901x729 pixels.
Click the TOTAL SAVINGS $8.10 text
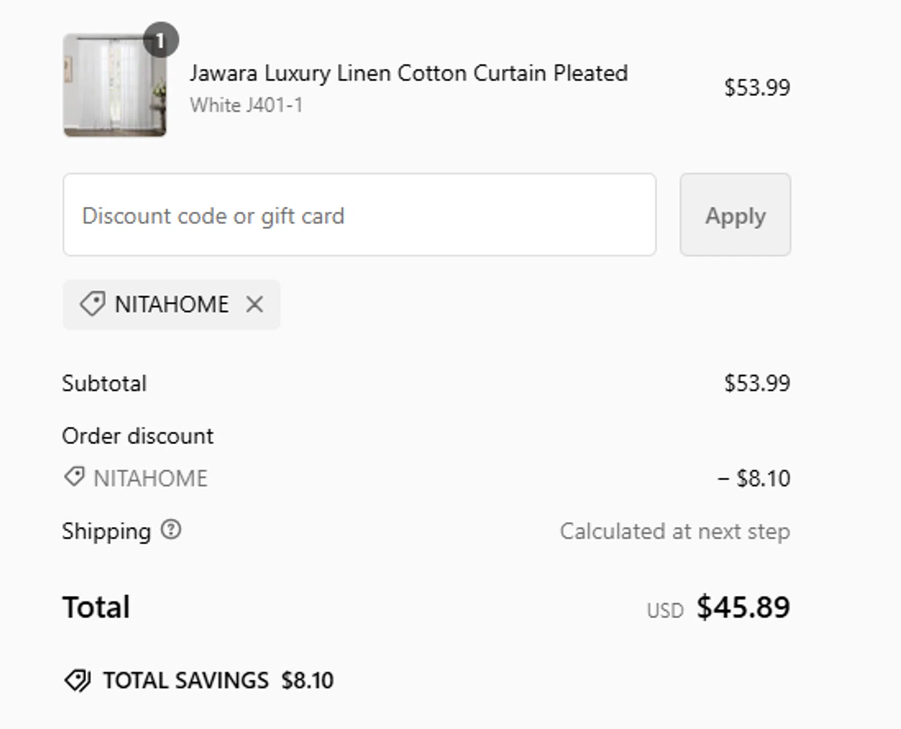click(218, 680)
